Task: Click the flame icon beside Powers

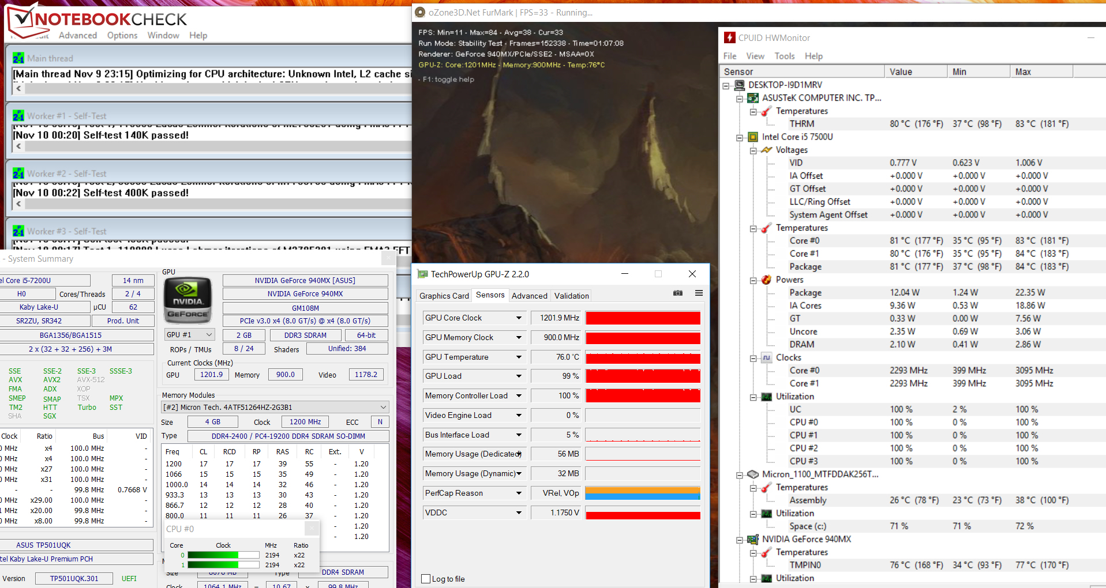Action: [766, 280]
